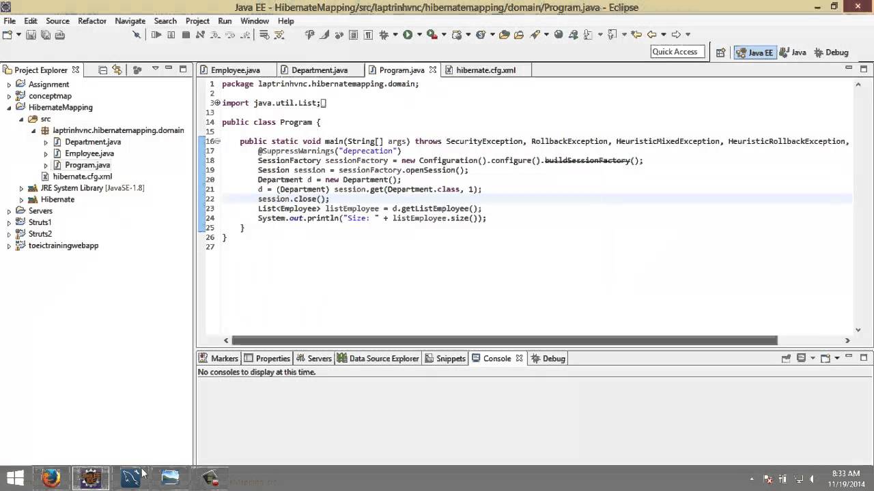Viewport: 874px width, 491px height.
Task: Open the Debug icon dropdown arrow
Action: pyautogui.click(x=394, y=35)
